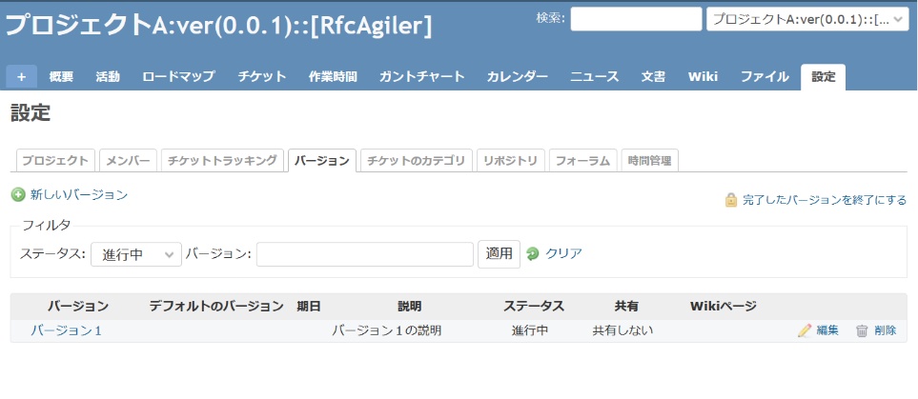
Task: Open the ニュース tab
Action: 594,76
